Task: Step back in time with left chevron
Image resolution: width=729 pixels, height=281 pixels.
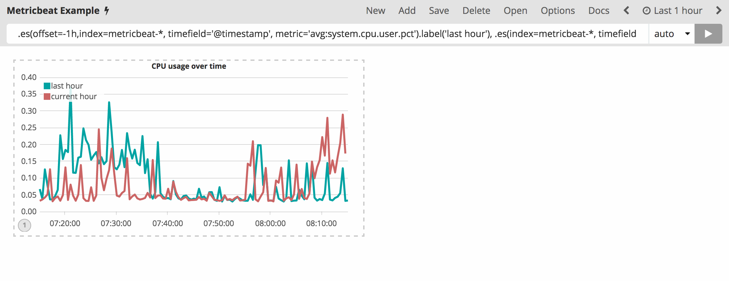Action: pos(626,11)
